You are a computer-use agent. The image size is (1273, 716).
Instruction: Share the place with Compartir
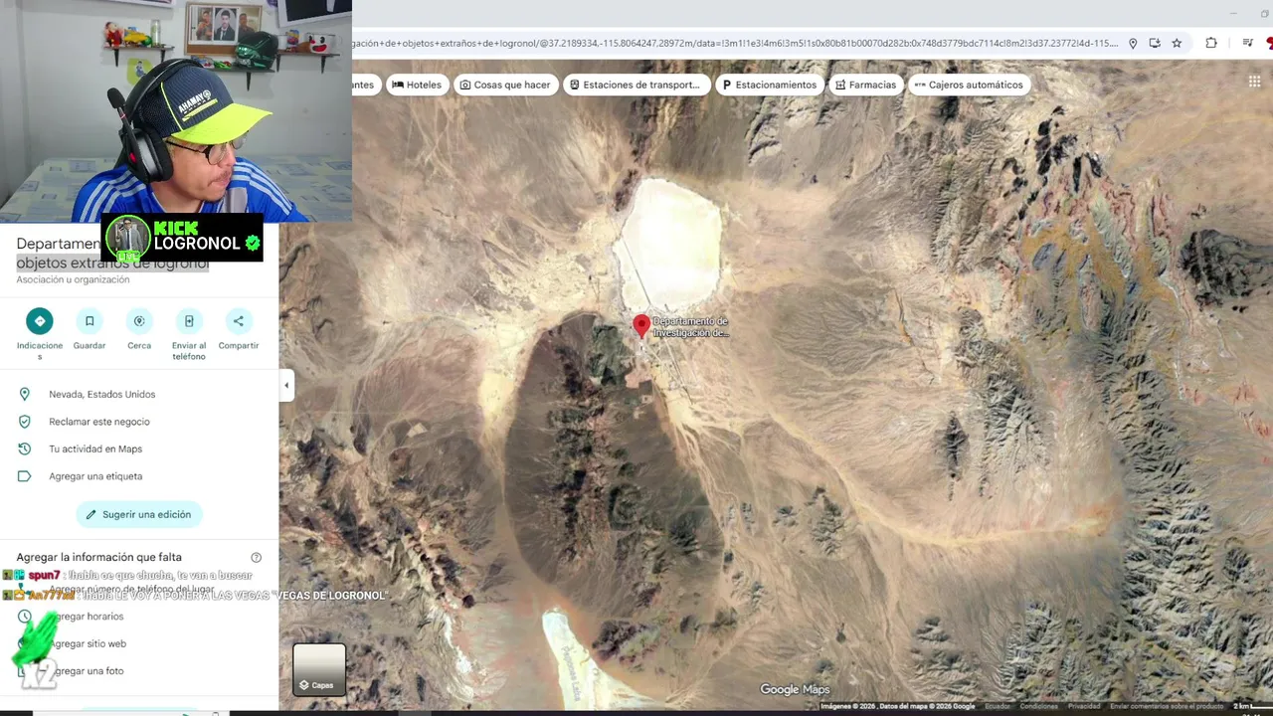coord(238,321)
